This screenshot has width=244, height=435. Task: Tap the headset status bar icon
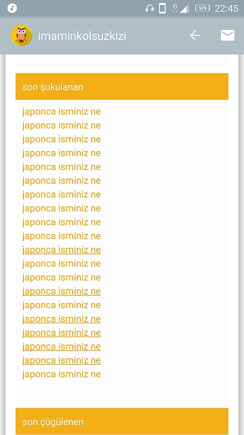pos(150,8)
